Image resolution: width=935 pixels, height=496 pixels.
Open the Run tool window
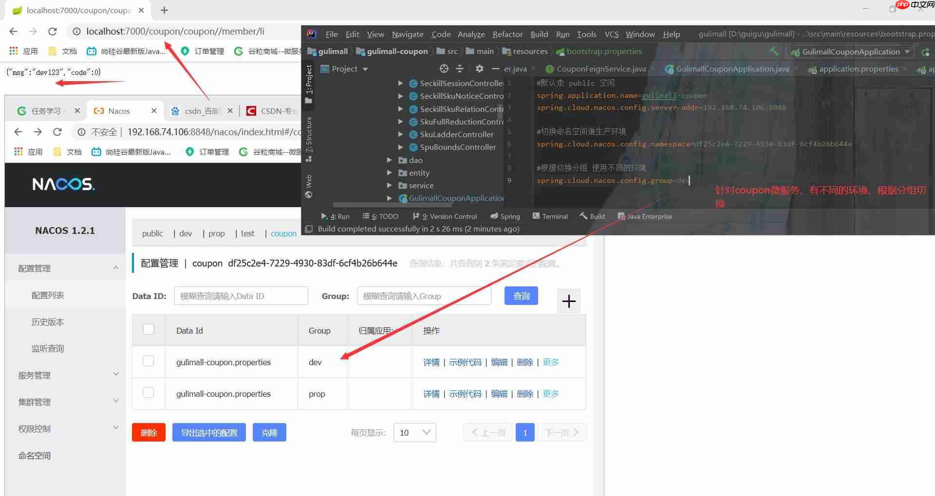click(336, 216)
